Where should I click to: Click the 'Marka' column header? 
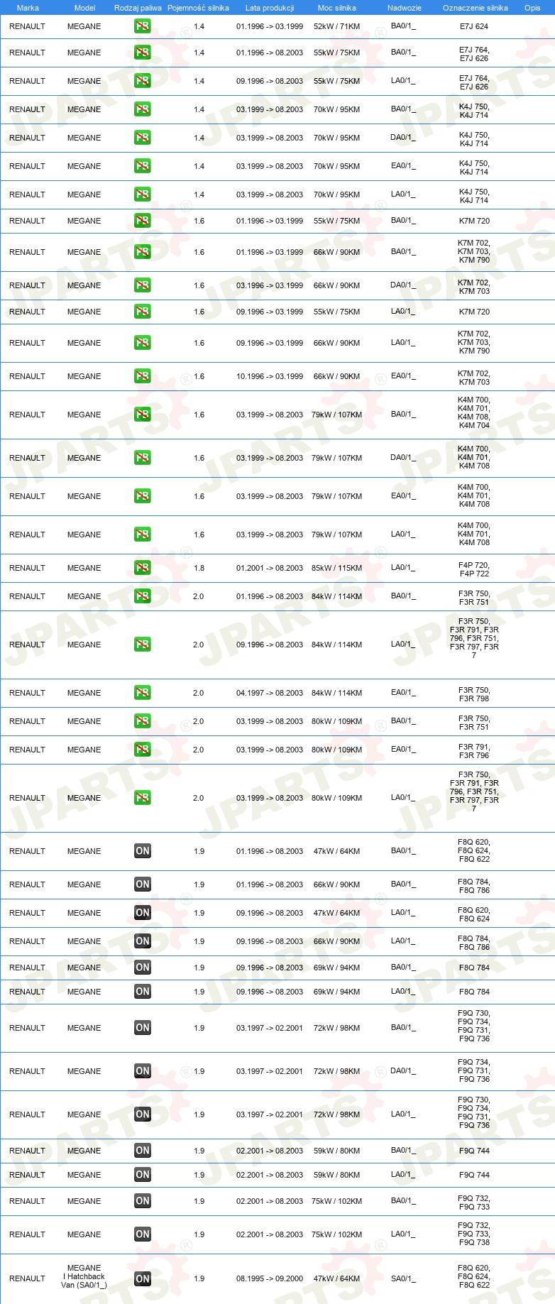coord(28,8)
